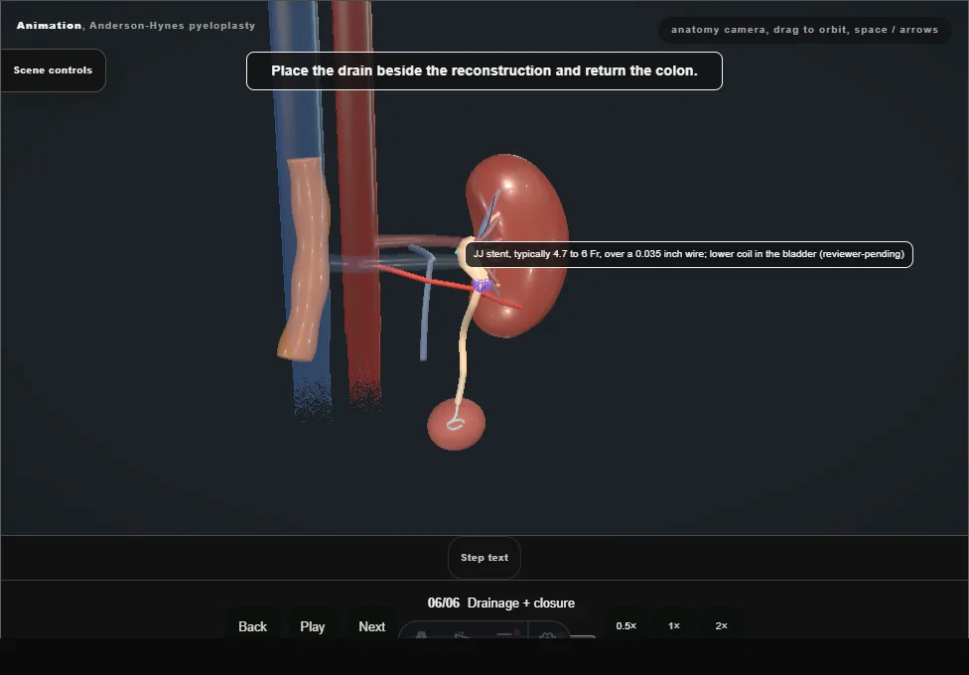Select the bladder sphere with stent coil
Screen dimensions: 969x675
(x=456, y=424)
